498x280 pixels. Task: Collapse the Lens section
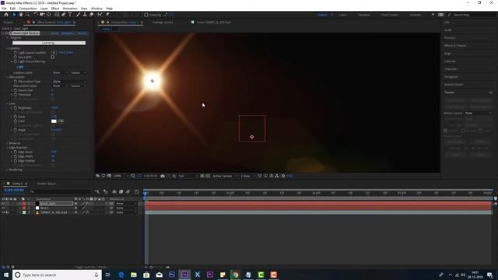pyautogui.click(x=7, y=103)
